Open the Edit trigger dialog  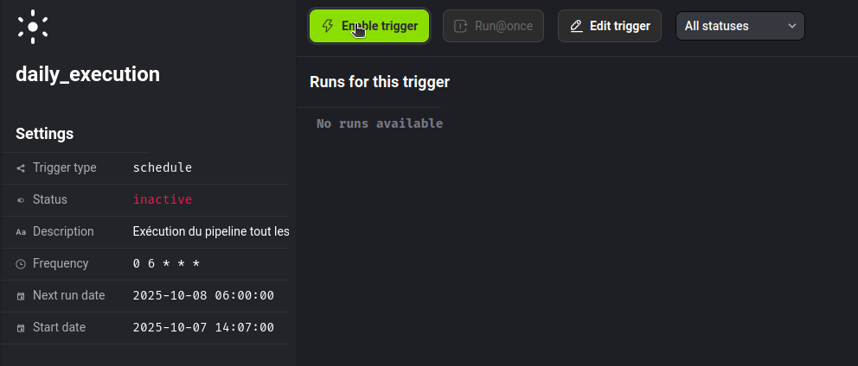[610, 26]
